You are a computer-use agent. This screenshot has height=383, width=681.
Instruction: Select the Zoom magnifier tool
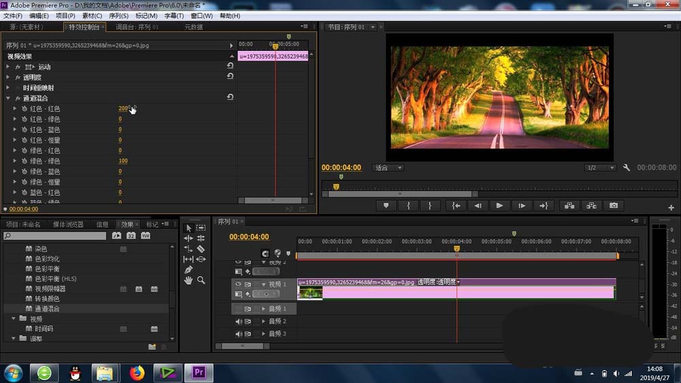pyautogui.click(x=201, y=280)
